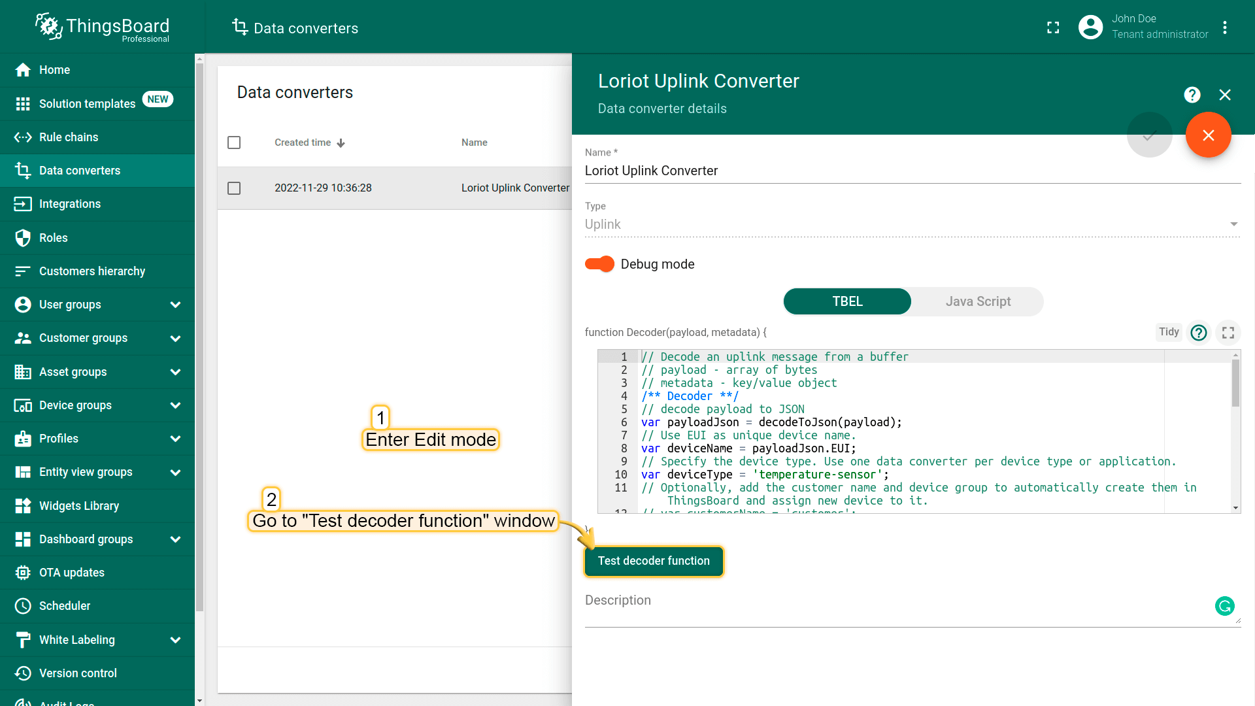Open OTA updates menu item
Image resolution: width=1255 pixels, height=706 pixels.
pos(97,573)
